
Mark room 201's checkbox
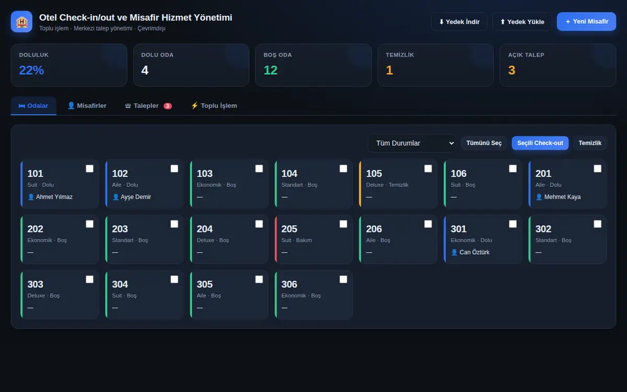[x=597, y=168]
